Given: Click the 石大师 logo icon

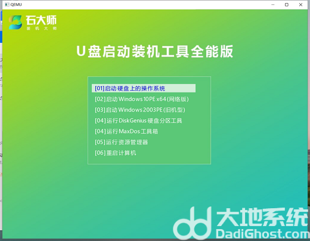Looking at the screenshot, I should pos(15,22).
